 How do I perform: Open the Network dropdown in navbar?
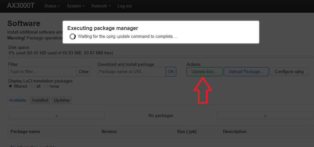(101, 6)
